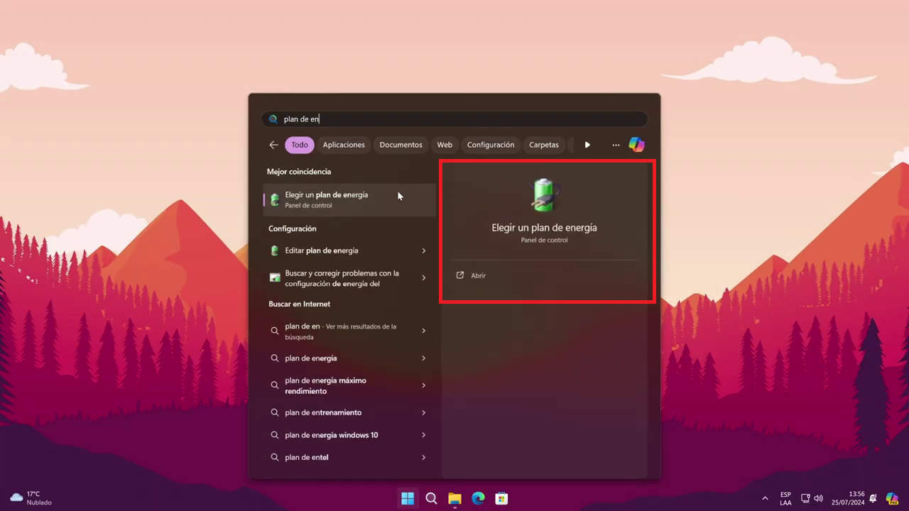This screenshot has width=909, height=511.
Task: Switch to the Documentos filter
Action: [x=401, y=145]
